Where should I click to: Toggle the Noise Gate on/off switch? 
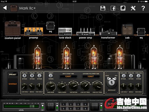coord(57,107)
